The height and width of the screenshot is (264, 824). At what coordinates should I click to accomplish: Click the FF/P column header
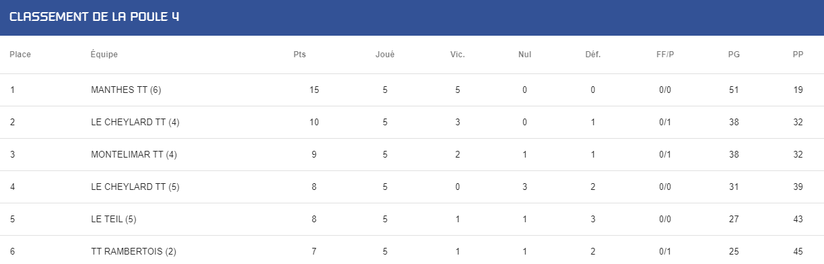665,55
